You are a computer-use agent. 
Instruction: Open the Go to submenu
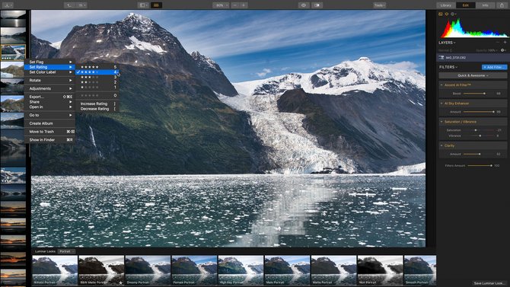[x=49, y=115]
